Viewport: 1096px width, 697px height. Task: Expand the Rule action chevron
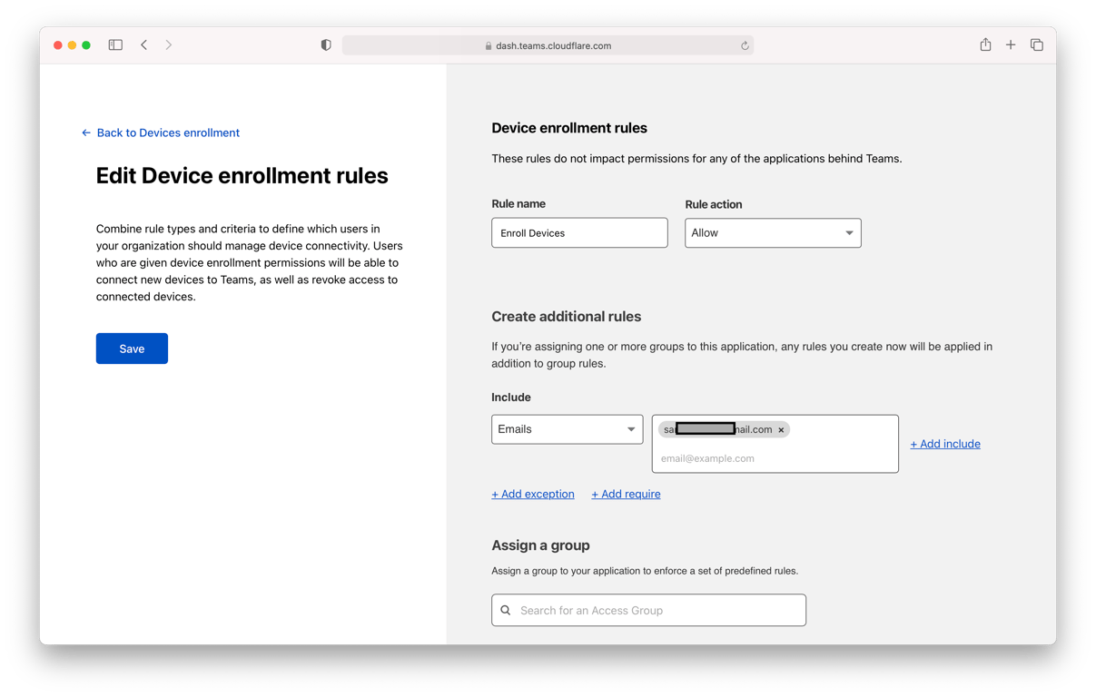pos(849,232)
